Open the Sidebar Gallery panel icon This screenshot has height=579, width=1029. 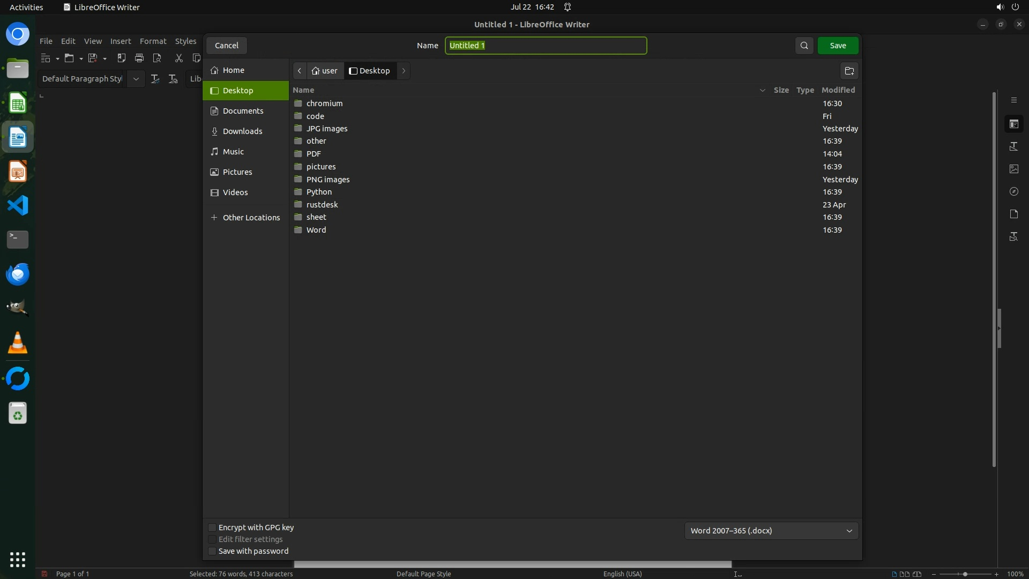coord(1013,169)
